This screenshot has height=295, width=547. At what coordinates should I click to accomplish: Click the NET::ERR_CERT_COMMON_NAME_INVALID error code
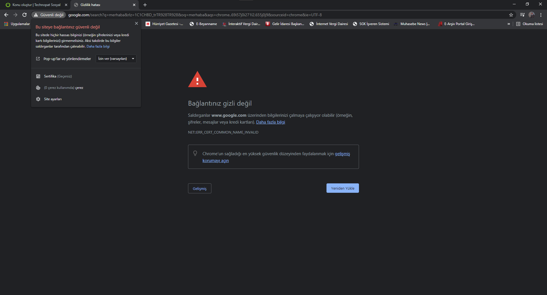pyautogui.click(x=223, y=132)
